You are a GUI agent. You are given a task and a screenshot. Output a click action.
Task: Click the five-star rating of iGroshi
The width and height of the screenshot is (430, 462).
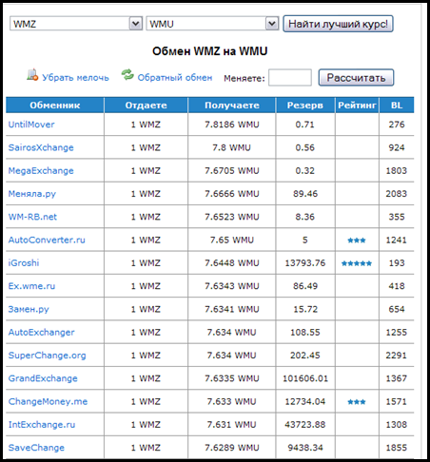click(x=357, y=263)
